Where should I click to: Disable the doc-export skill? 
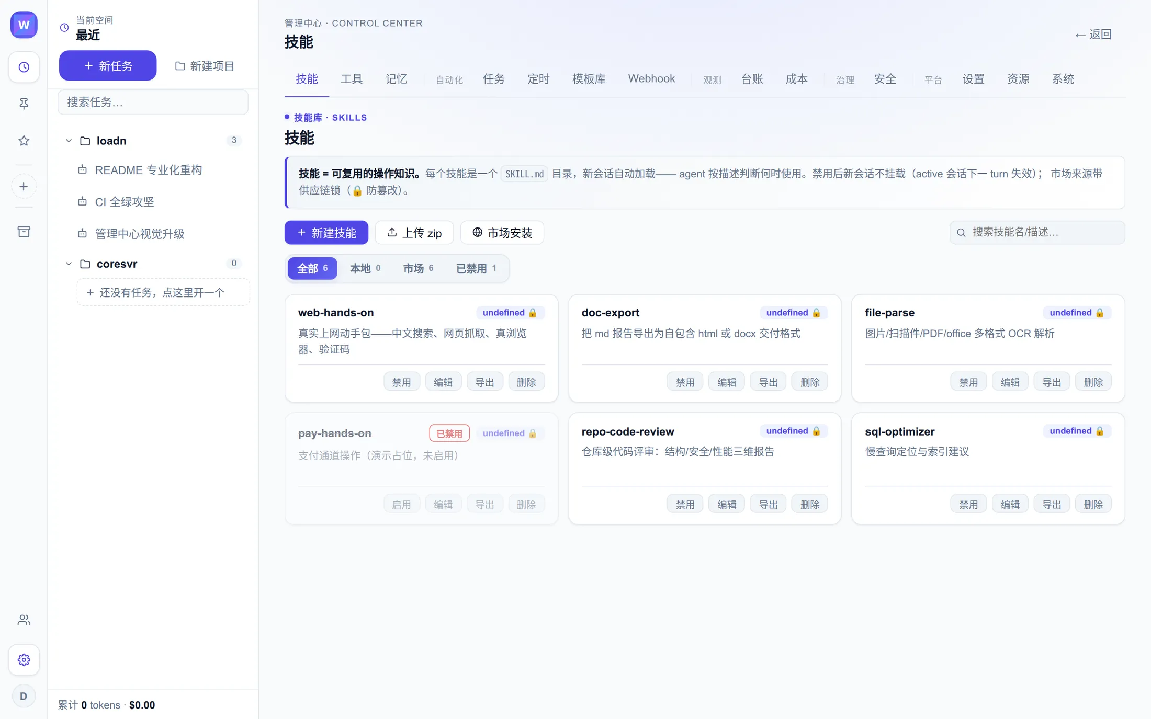(685, 382)
